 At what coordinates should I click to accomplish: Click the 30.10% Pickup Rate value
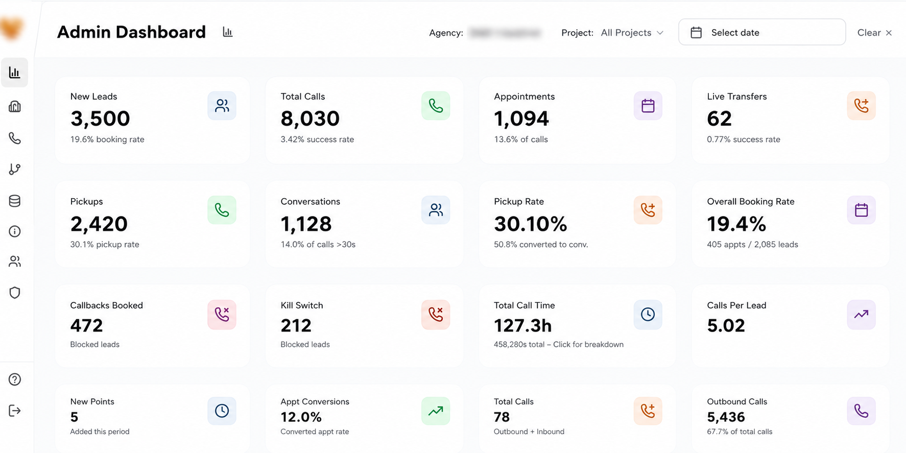pyautogui.click(x=531, y=224)
